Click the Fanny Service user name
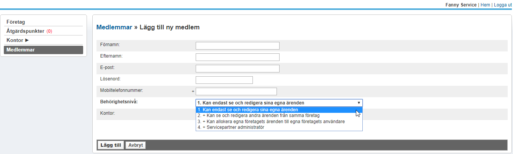The width and height of the screenshot is (513, 154). click(x=461, y=5)
